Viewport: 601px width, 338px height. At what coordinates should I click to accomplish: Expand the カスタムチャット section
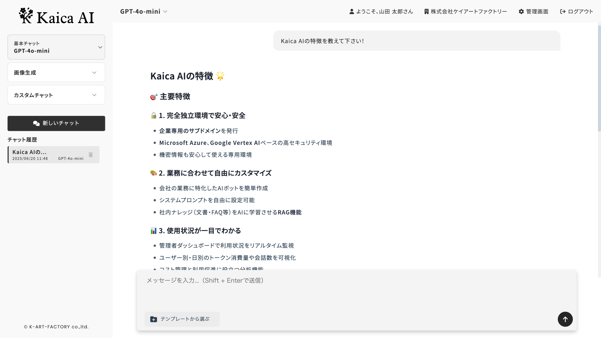click(x=56, y=95)
